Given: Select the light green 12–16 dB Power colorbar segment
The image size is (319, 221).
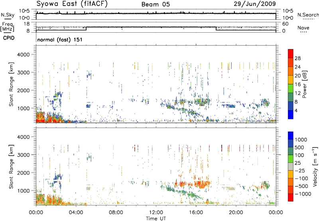Looking at the screenshot, I should tap(291, 88).
